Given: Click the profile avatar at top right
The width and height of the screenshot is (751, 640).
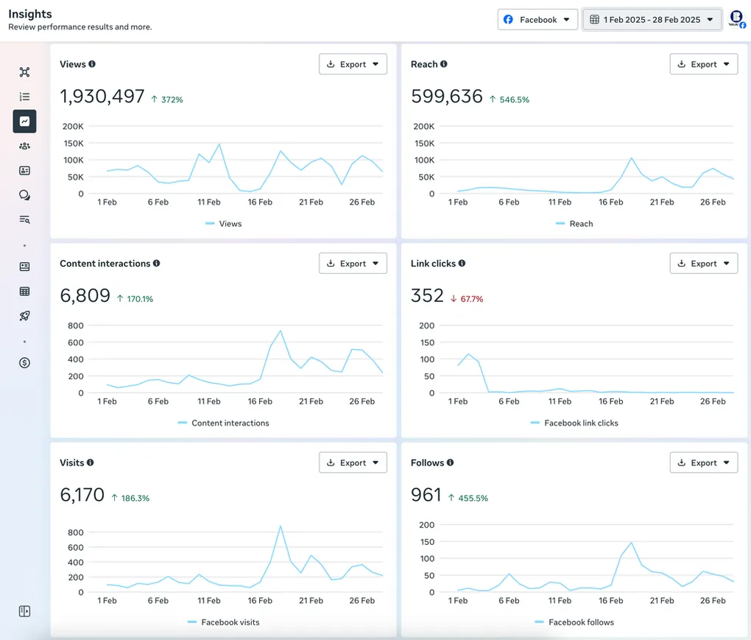Looking at the screenshot, I should pos(736,18).
